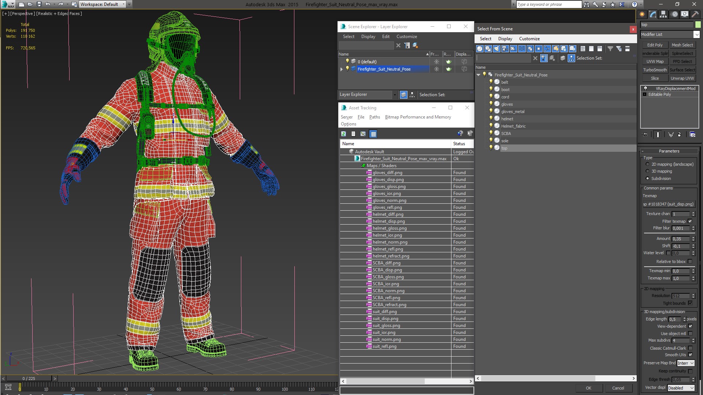Screen dimensions: 703x395
Task: Click the Undo arrow icon
Action: click(x=48, y=4)
